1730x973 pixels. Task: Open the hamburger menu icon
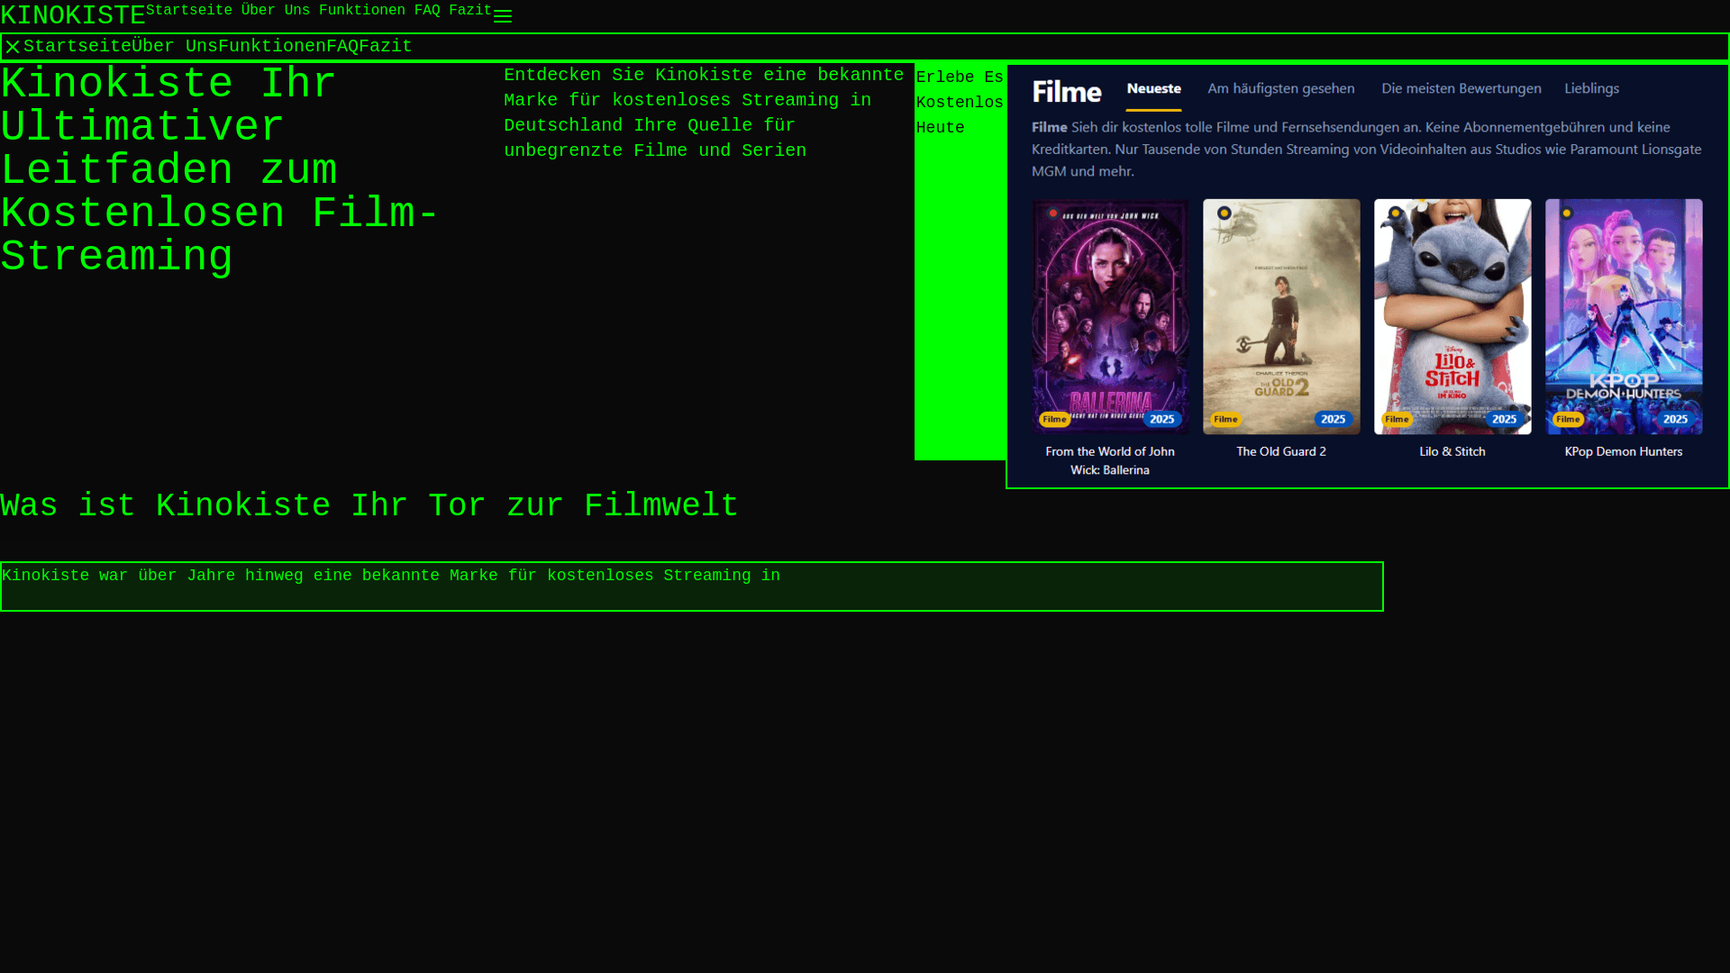coord(503,17)
